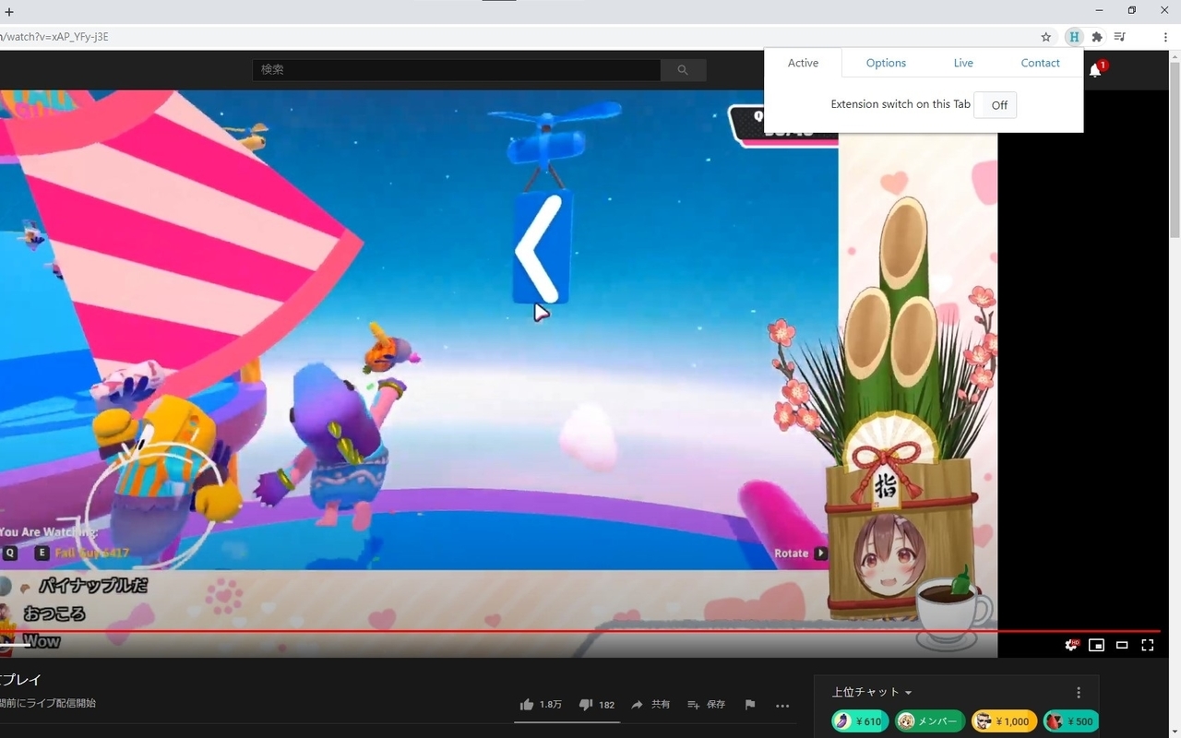Image resolution: width=1181 pixels, height=738 pixels.
Task: Open more actions ellipsis under video
Action: (782, 706)
